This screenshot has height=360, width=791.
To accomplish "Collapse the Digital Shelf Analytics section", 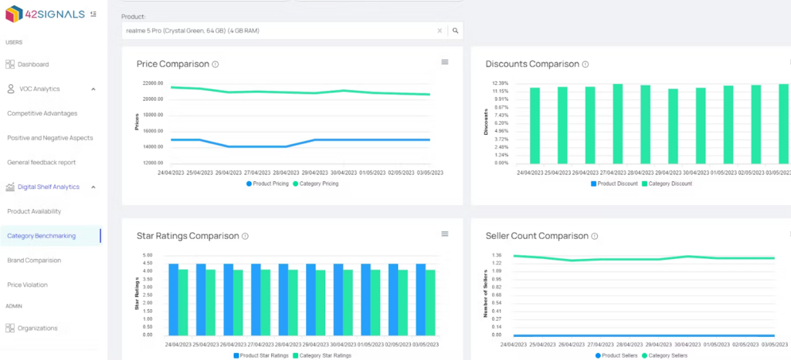I will point(93,187).
